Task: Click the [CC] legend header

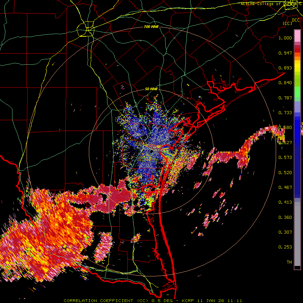Action: click(x=287, y=23)
